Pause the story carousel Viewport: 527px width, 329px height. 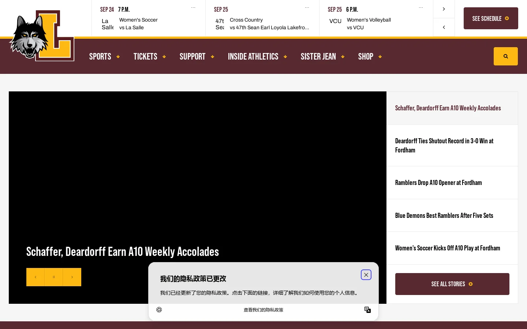point(54,277)
